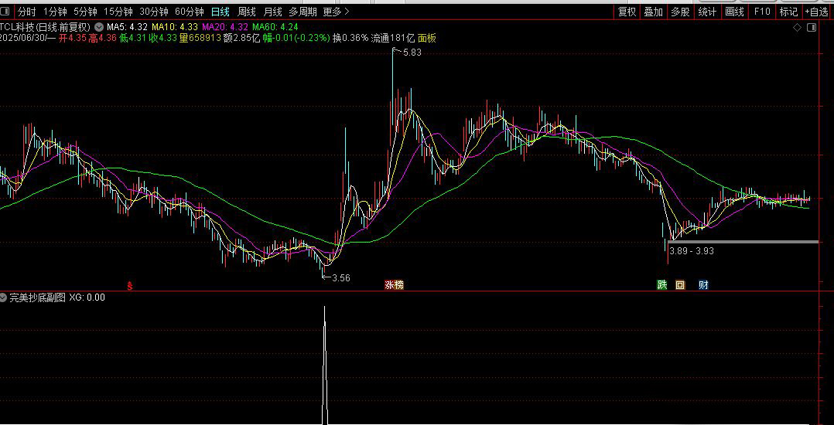Click the 高4.36 high price value

point(103,38)
